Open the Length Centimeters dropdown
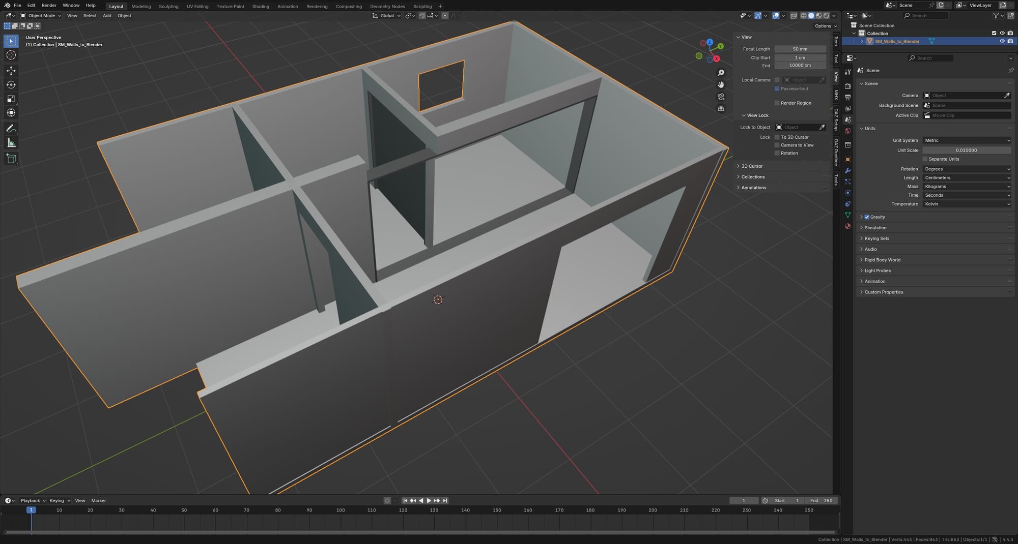 click(967, 178)
